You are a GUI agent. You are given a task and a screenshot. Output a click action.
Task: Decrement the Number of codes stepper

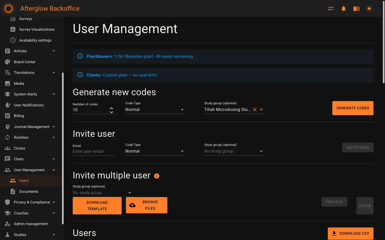point(111,112)
